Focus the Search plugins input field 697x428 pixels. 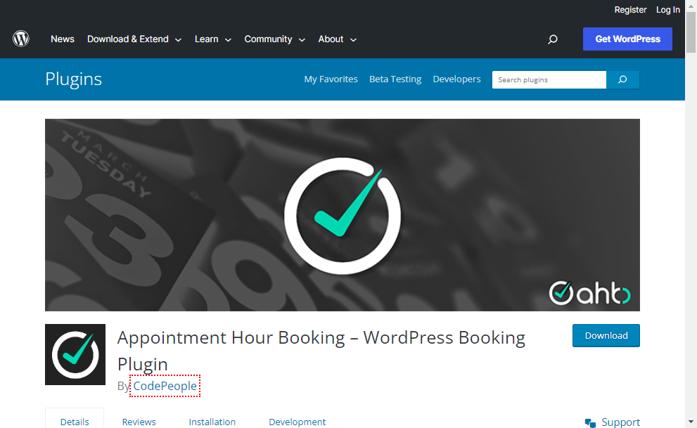click(549, 79)
